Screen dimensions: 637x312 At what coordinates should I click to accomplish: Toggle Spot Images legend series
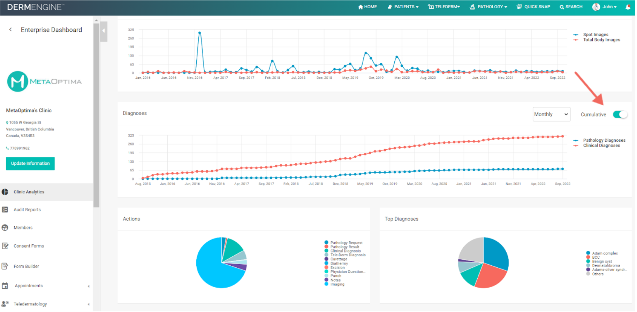[x=596, y=35]
